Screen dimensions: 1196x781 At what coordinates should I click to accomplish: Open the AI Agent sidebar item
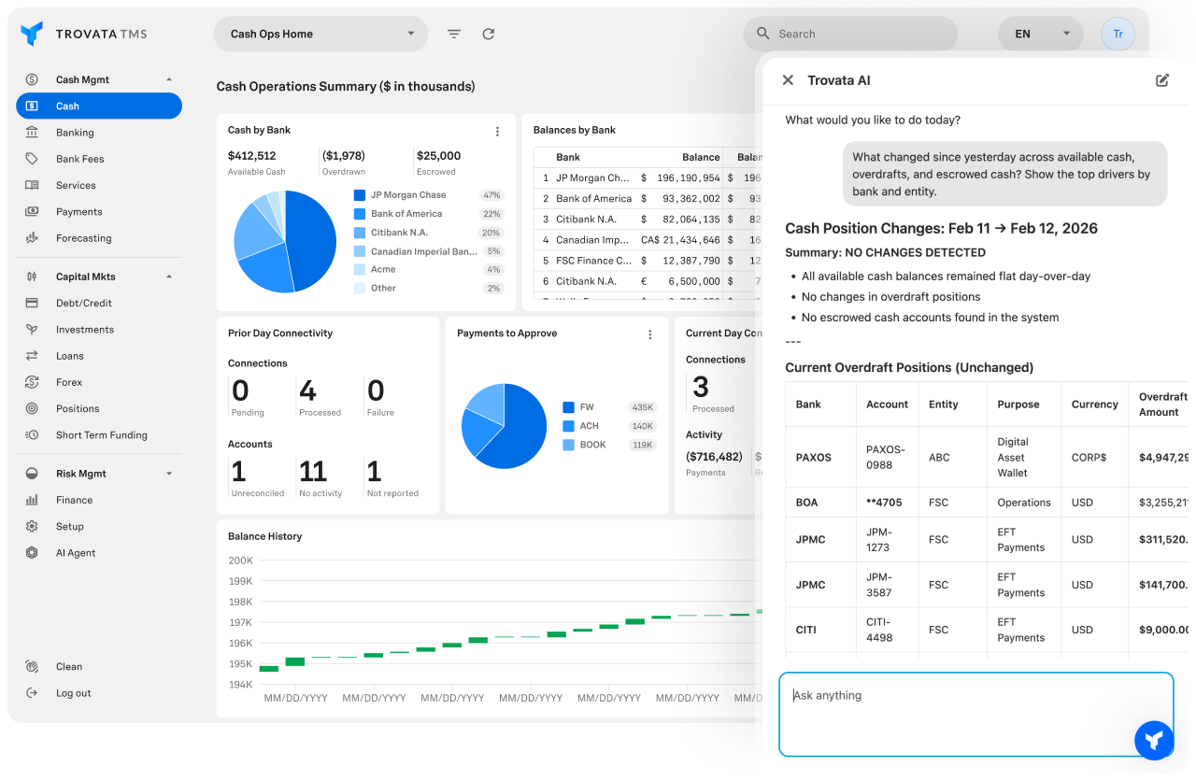pyautogui.click(x=76, y=553)
